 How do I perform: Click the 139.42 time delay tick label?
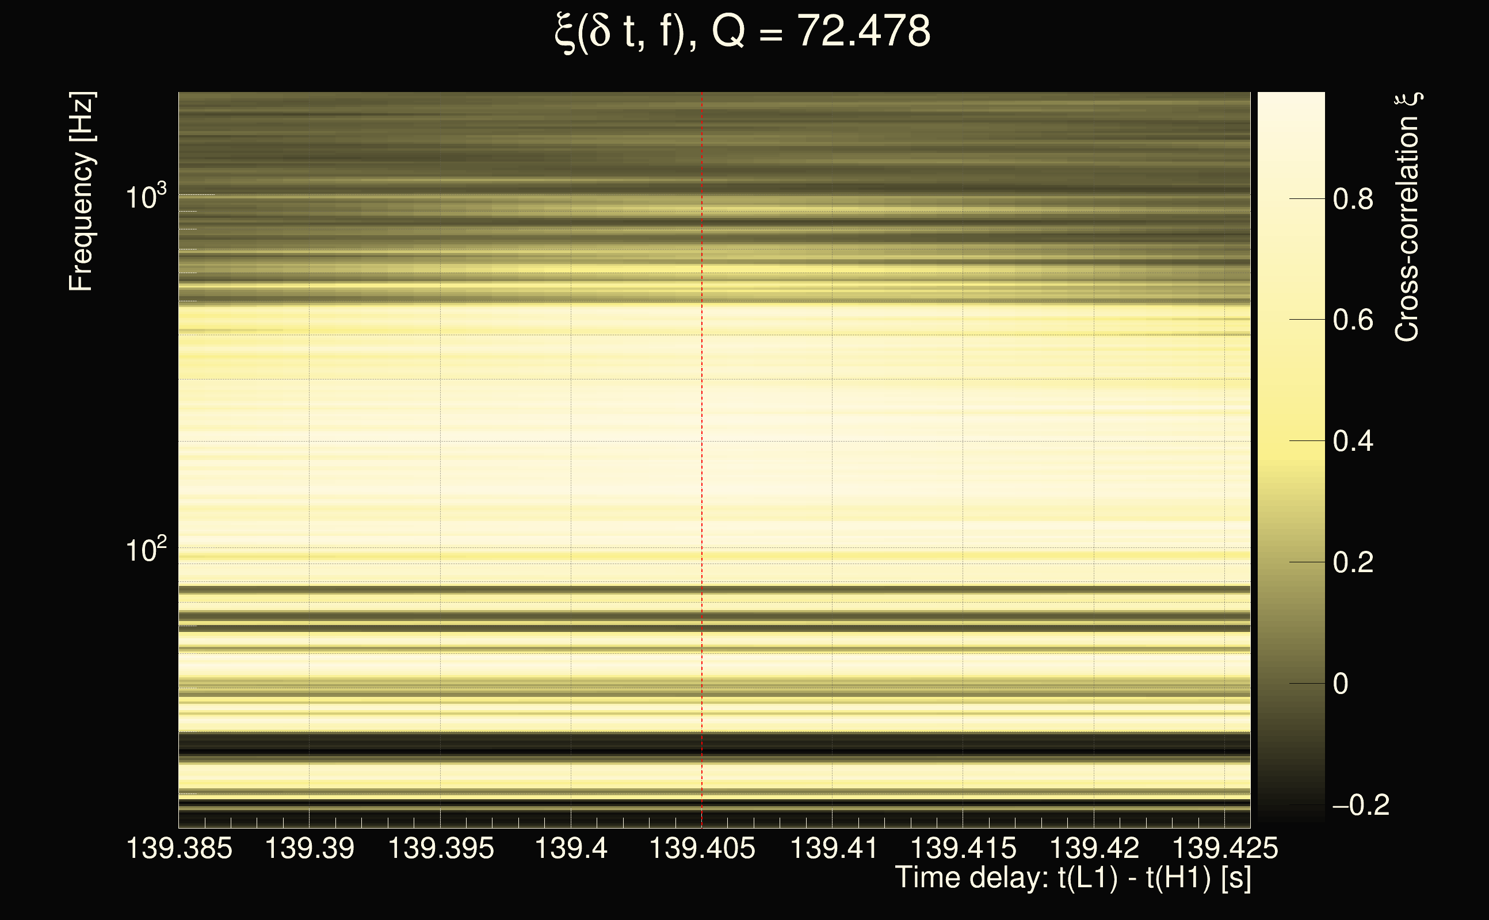[1094, 848]
